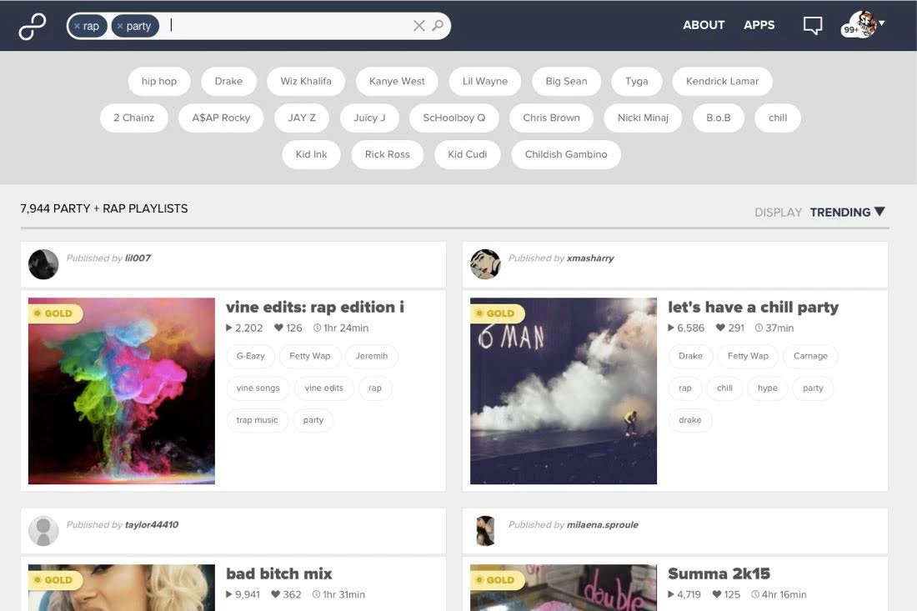This screenshot has height=611, width=917.
Task: Remove the rap search tag
Action: click(77, 27)
